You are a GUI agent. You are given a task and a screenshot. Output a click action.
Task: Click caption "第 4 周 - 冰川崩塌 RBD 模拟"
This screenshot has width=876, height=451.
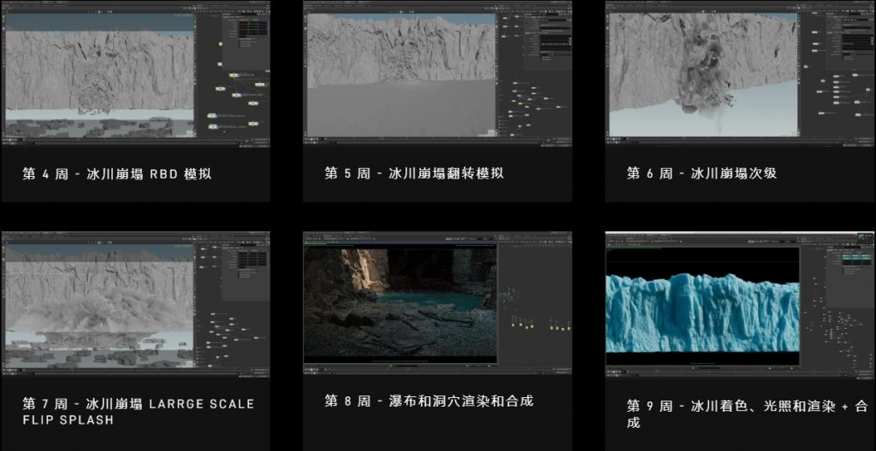(116, 173)
